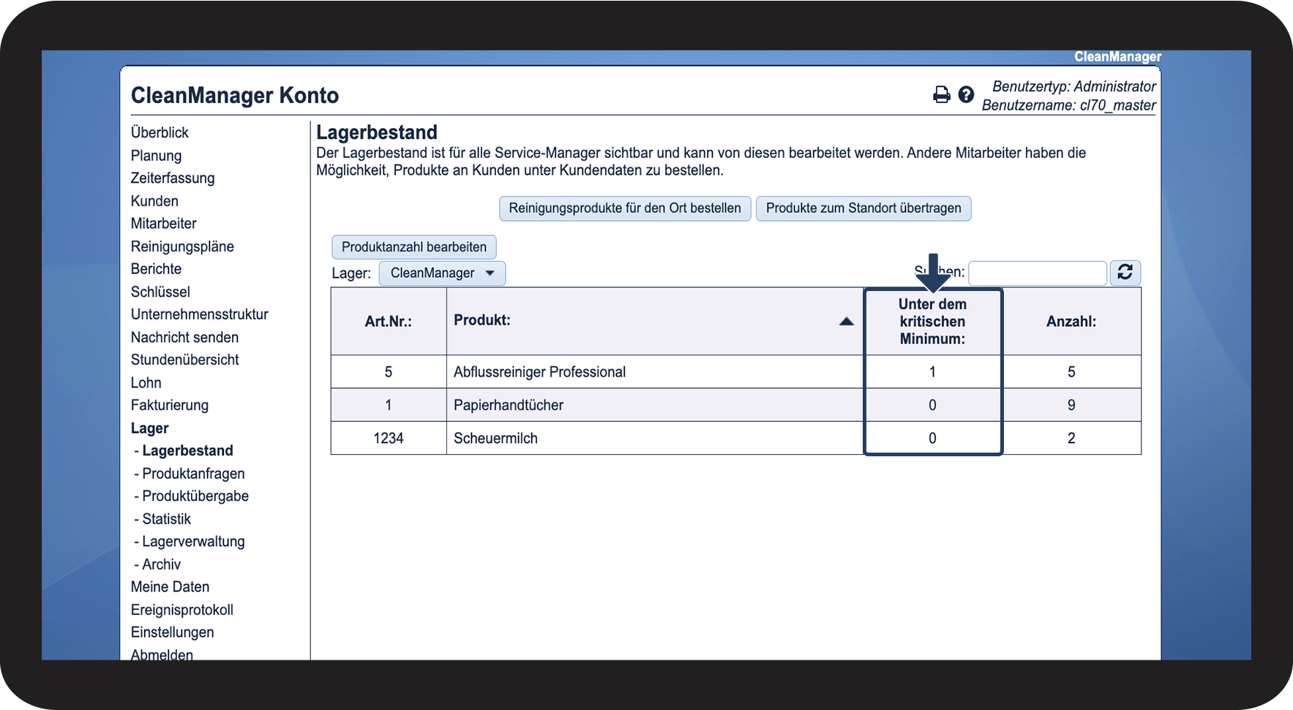1293x710 pixels.
Task: Go to Meine Daten
Action: pyautogui.click(x=170, y=587)
